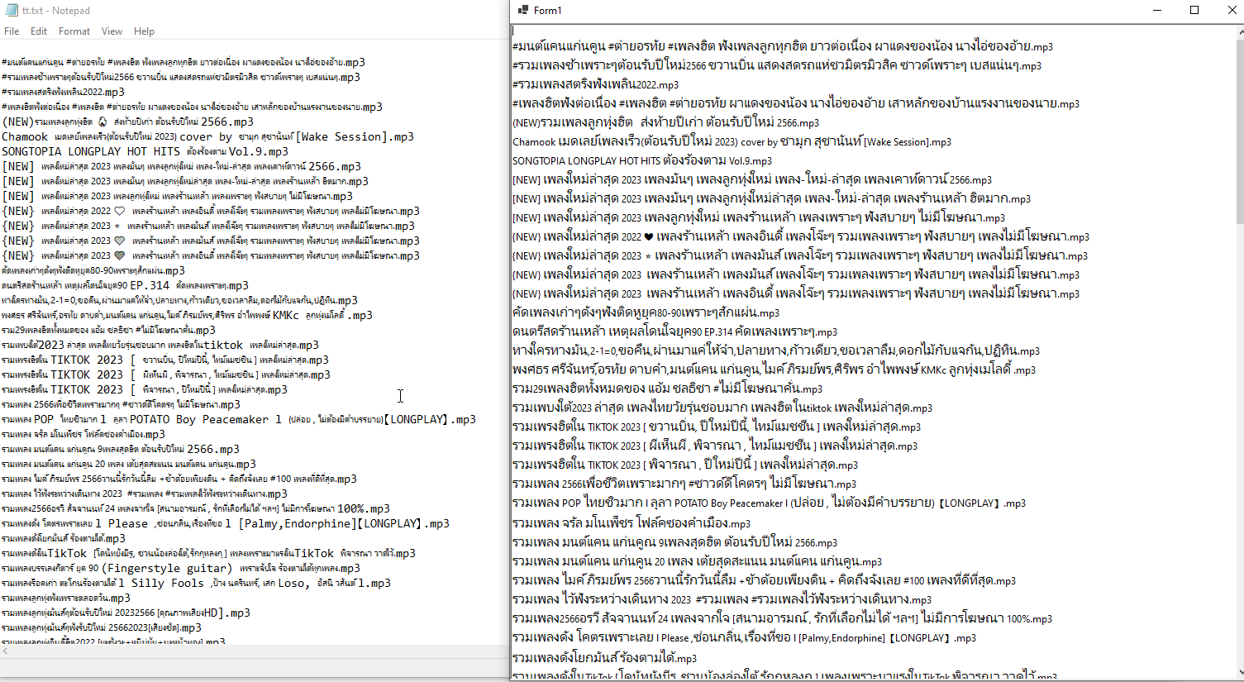Click the Form1 scrollbar up arrow
Viewport: 1244px width, 682px height.
pyautogui.click(x=1240, y=31)
